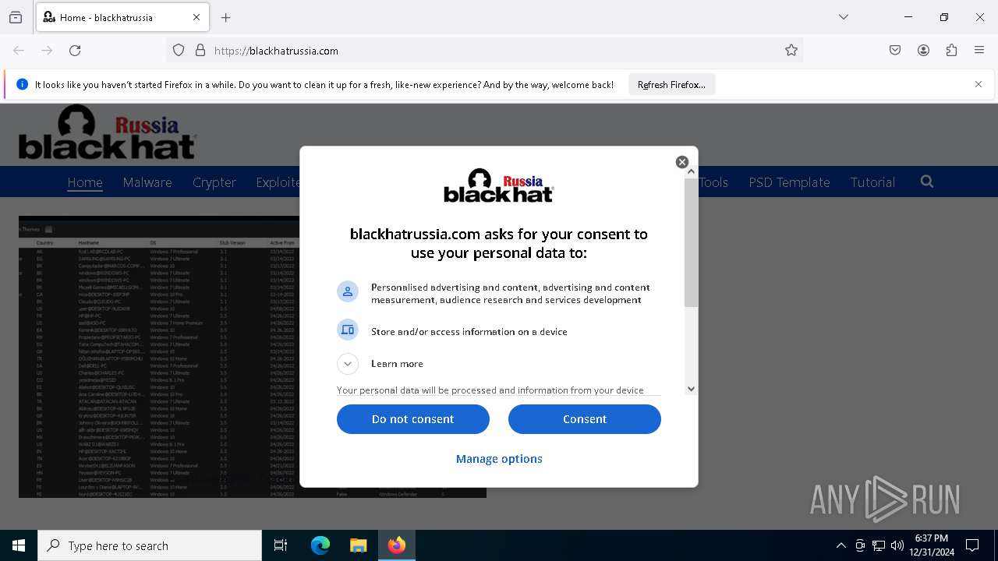
Task: Reload the current page
Action: click(75, 51)
